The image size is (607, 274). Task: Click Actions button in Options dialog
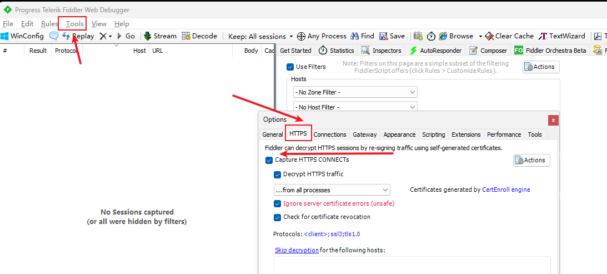click(531, 160)
